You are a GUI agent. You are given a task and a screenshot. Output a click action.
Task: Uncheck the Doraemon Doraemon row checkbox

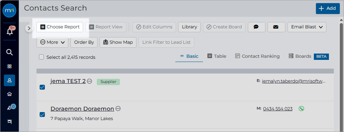[x=42, y=114]
